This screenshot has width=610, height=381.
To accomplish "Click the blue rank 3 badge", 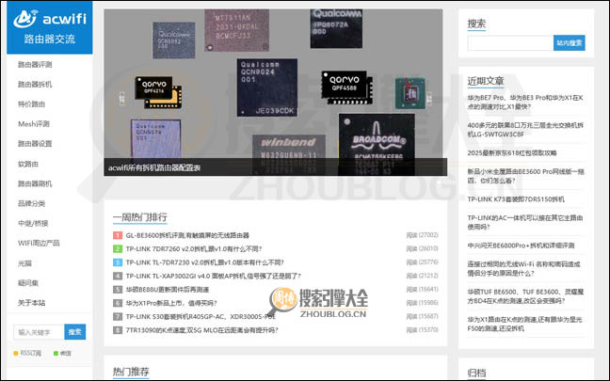I will 118,262.
